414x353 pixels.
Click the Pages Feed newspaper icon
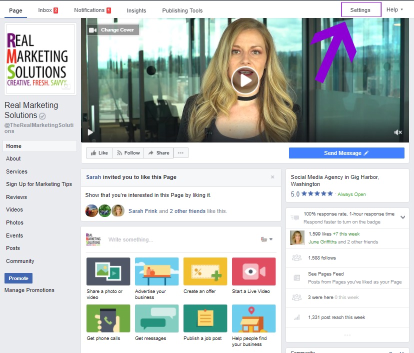[297, 277]
